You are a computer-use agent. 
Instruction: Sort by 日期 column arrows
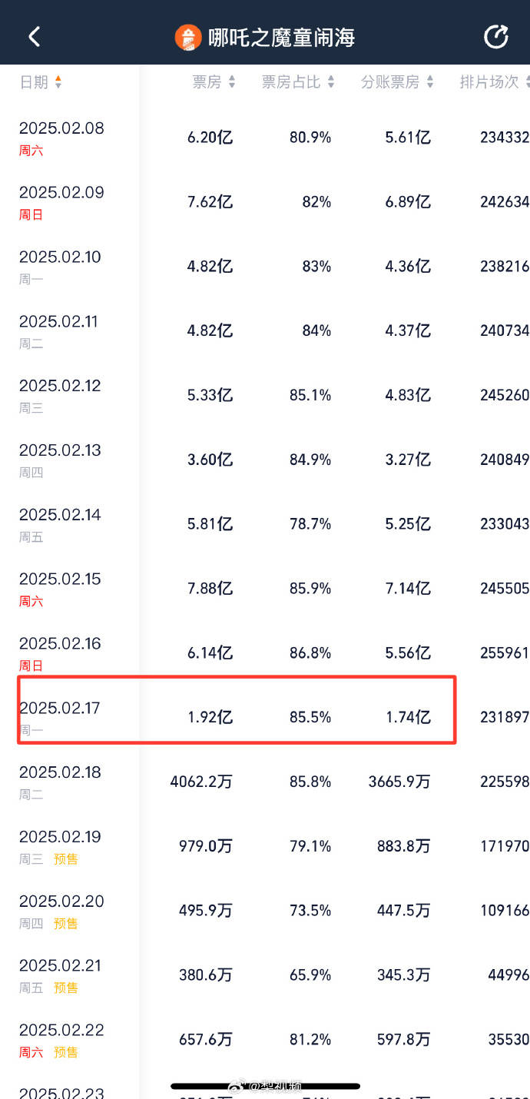coord(58,82)
